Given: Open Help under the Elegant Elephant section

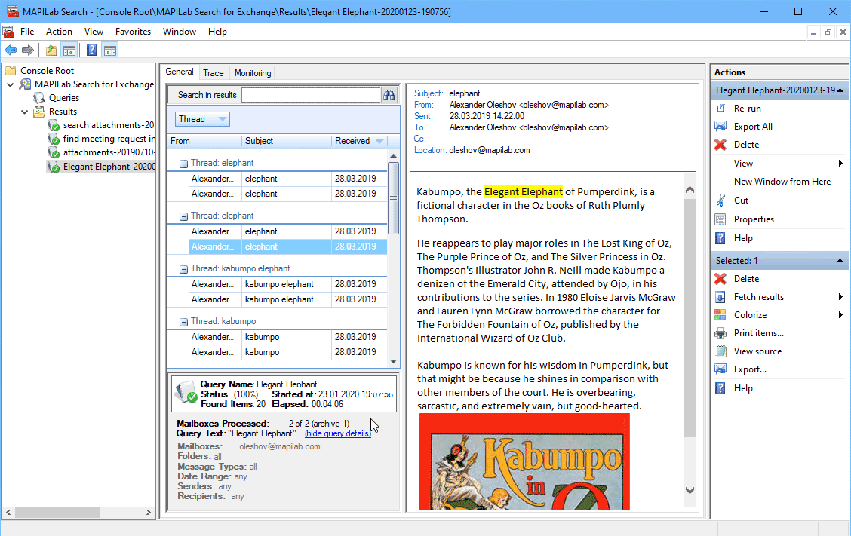Looking at the screenshot, I should 743,238.
